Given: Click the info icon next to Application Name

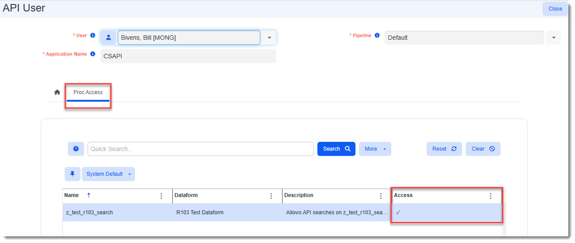Looking at the screenshot, I should point(93,54).
